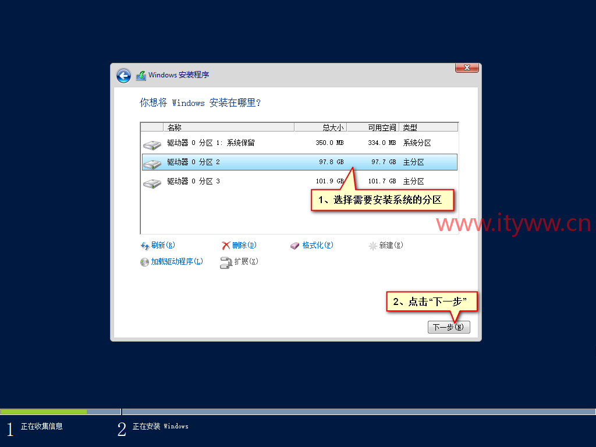Viewport: 596px width, 447px height.
Task: Click the 97.7 GB free space cell
Action: tap(384, 162)
